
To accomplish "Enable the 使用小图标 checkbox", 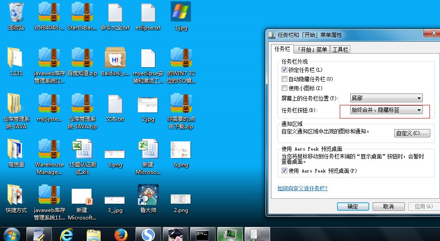I will pyautogui.click(x=284, y=88).
